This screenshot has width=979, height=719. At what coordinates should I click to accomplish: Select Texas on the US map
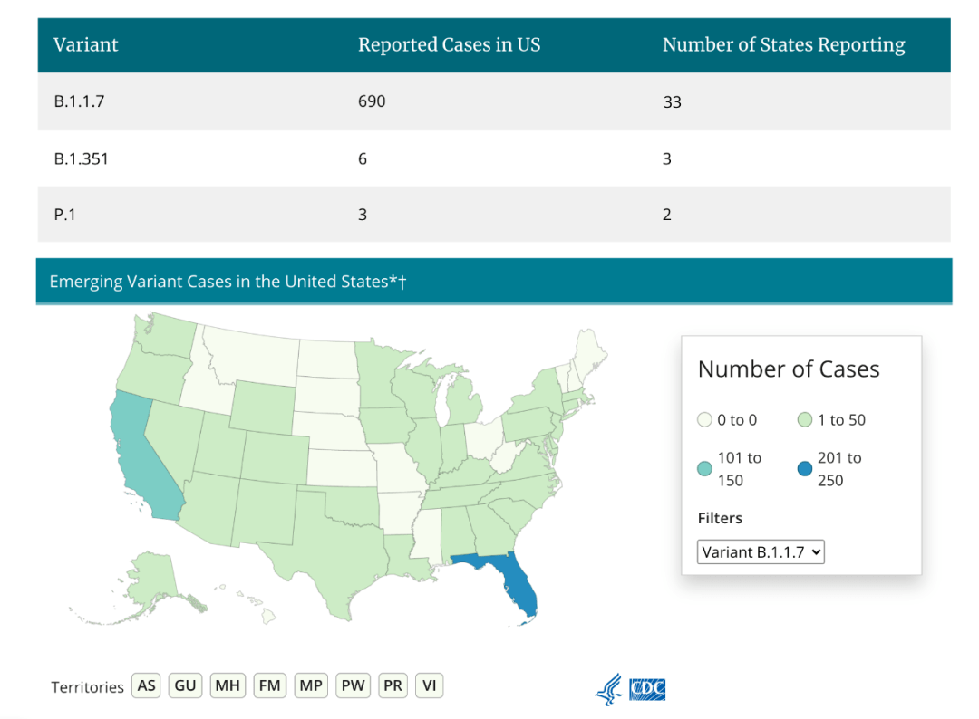coord(335,552)
